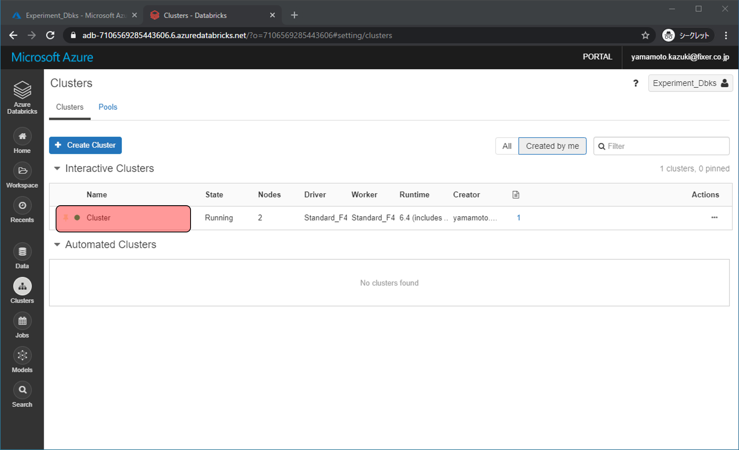The width and height of the screenshot is (739, 450).
Task: Click the help question mark icon
Action: pos(636,83)
